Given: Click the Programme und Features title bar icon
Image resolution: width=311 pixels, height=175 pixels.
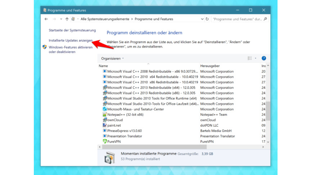Looking at the screenshot, I should 45,10.
